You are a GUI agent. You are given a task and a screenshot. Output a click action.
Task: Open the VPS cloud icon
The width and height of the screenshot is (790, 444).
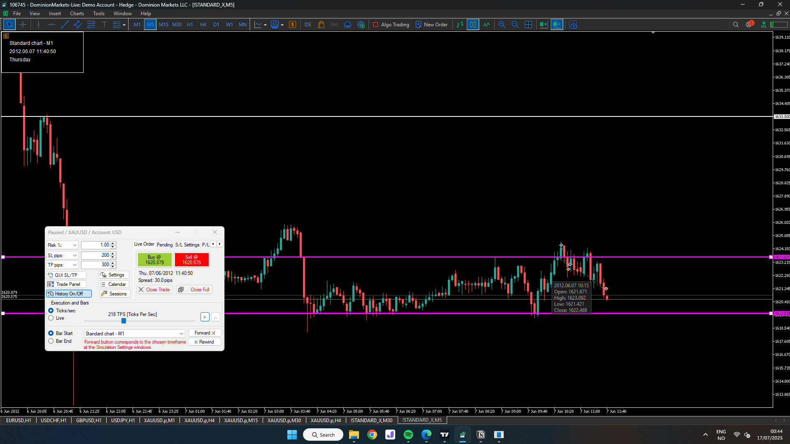tap(348, 25)
